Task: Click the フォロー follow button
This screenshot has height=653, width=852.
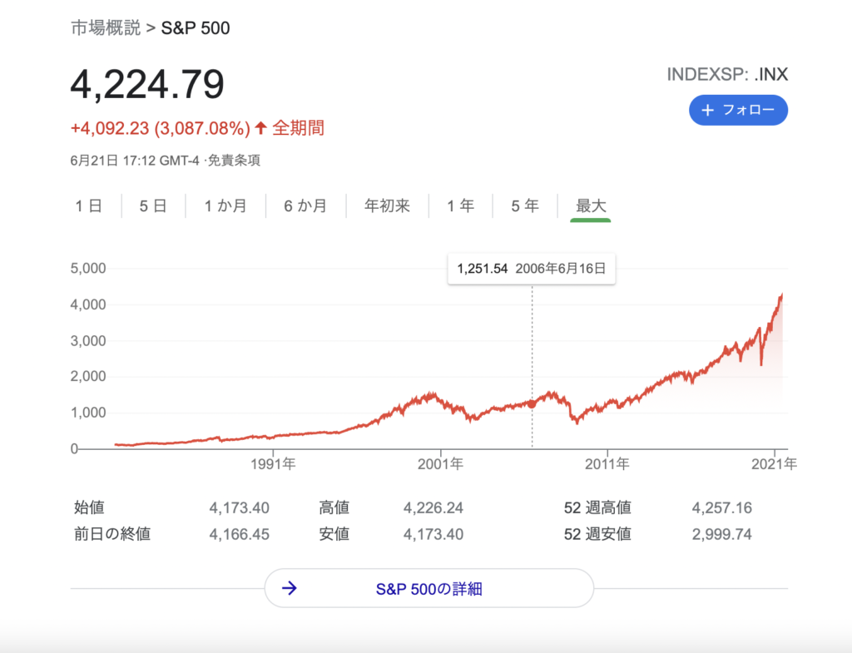Action: 738,111
